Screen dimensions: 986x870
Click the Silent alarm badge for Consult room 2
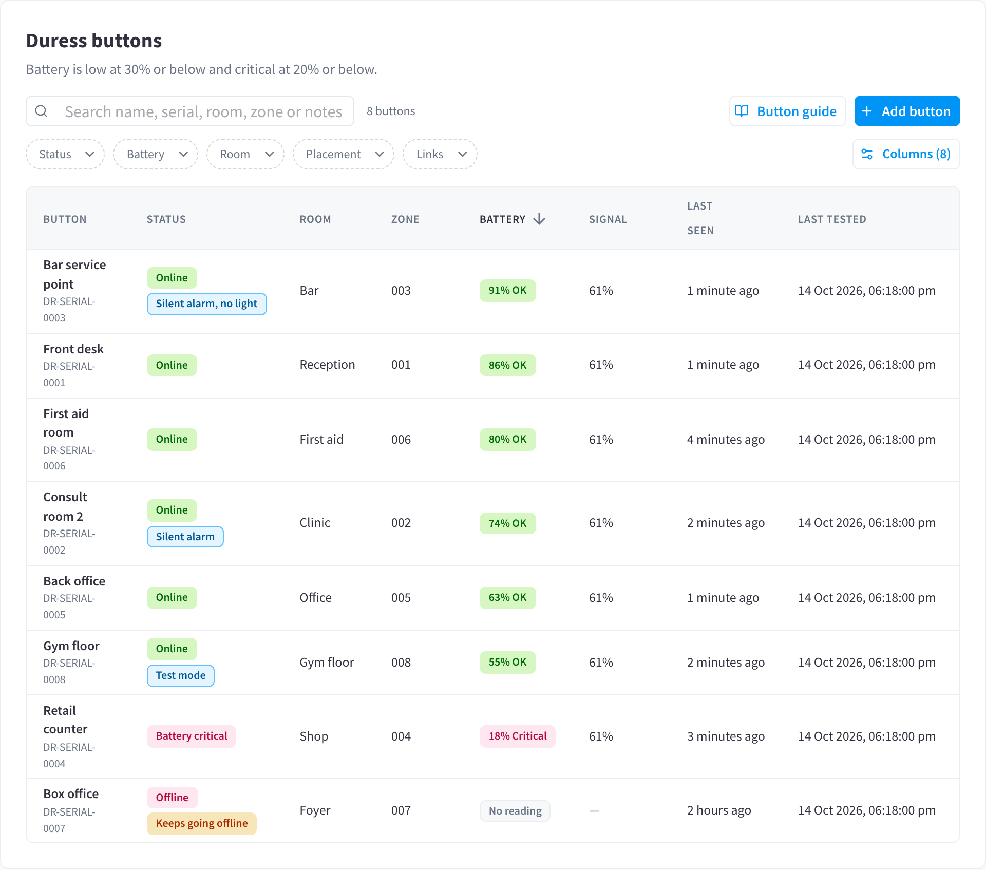[x=185, y=537]
